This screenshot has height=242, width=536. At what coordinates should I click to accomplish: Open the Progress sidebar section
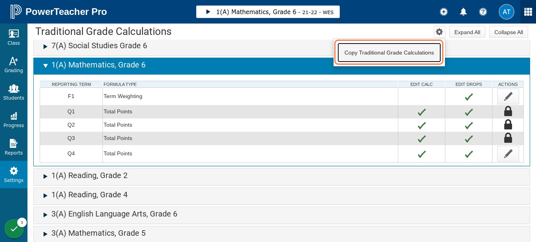tap(14, 120)
